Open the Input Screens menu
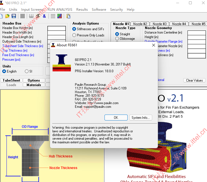 point(32,10)
